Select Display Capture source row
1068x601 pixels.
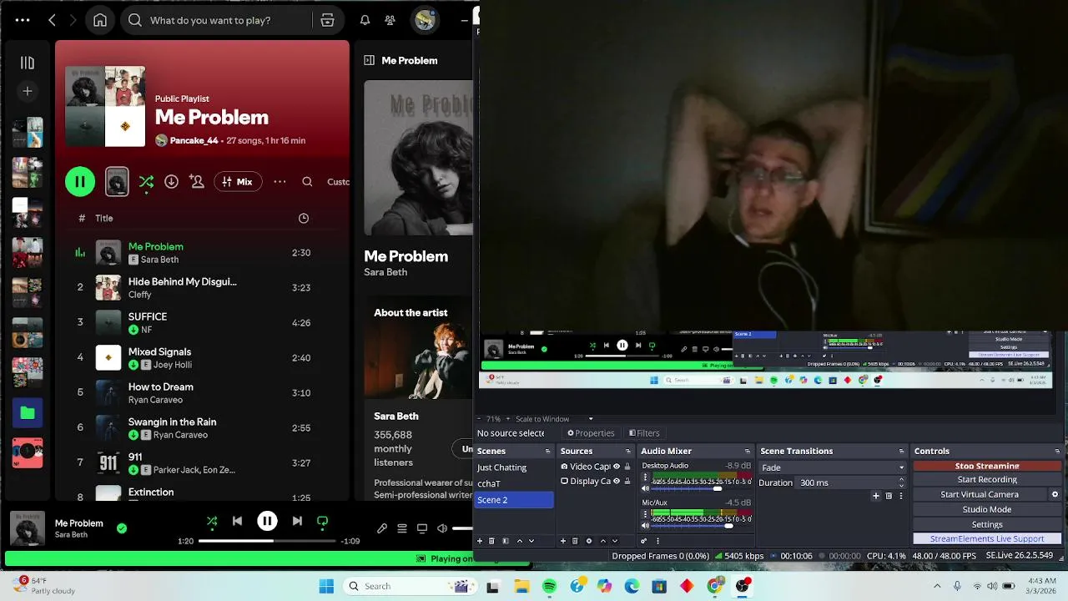point(595,481)
